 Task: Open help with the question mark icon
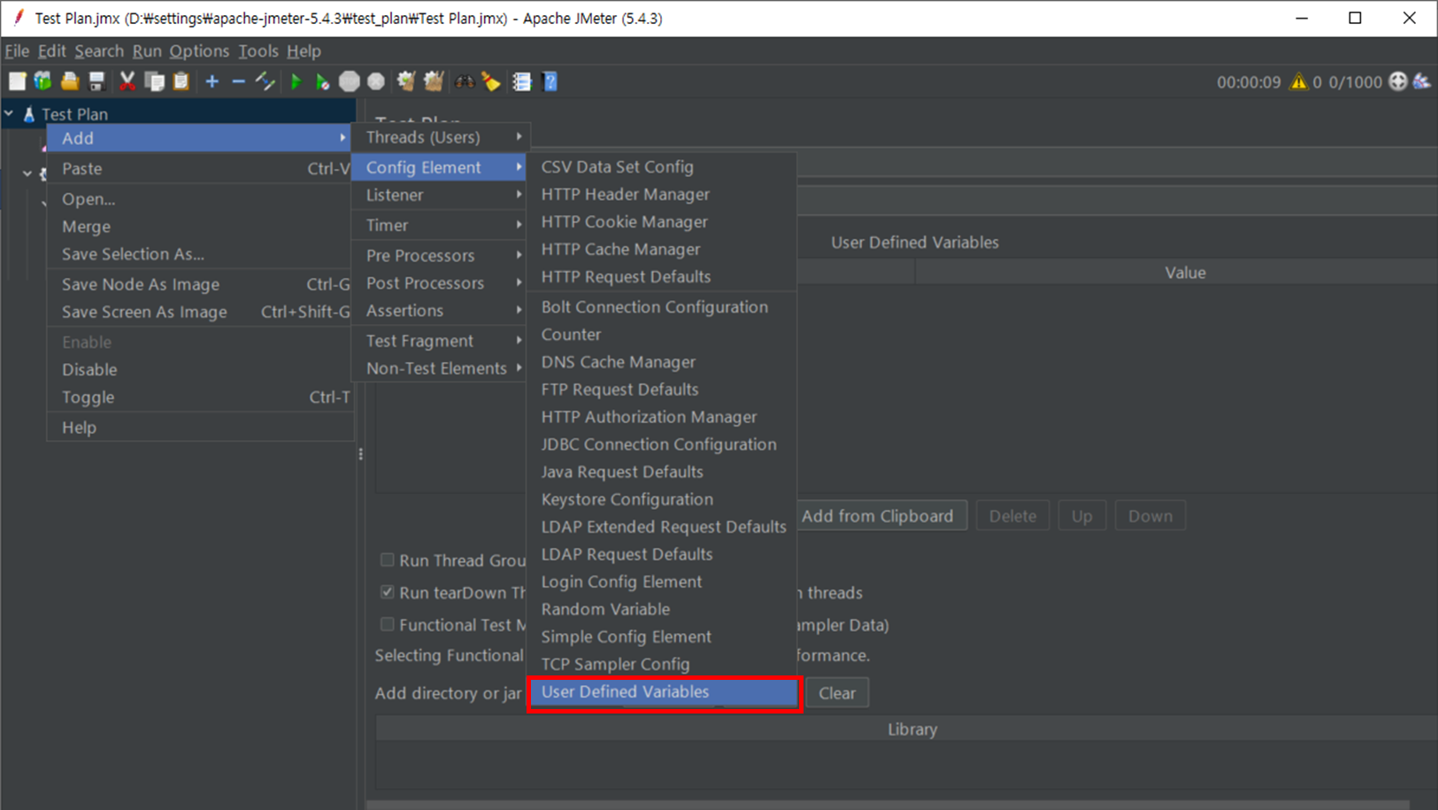[x=550, y=81]
